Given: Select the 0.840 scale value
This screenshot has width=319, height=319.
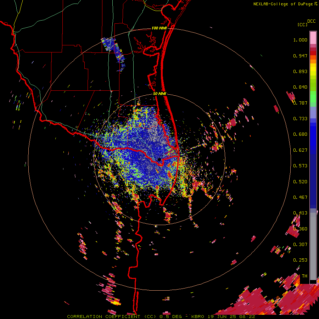Looking at the screenshot, I should click(x=300, y=87).
